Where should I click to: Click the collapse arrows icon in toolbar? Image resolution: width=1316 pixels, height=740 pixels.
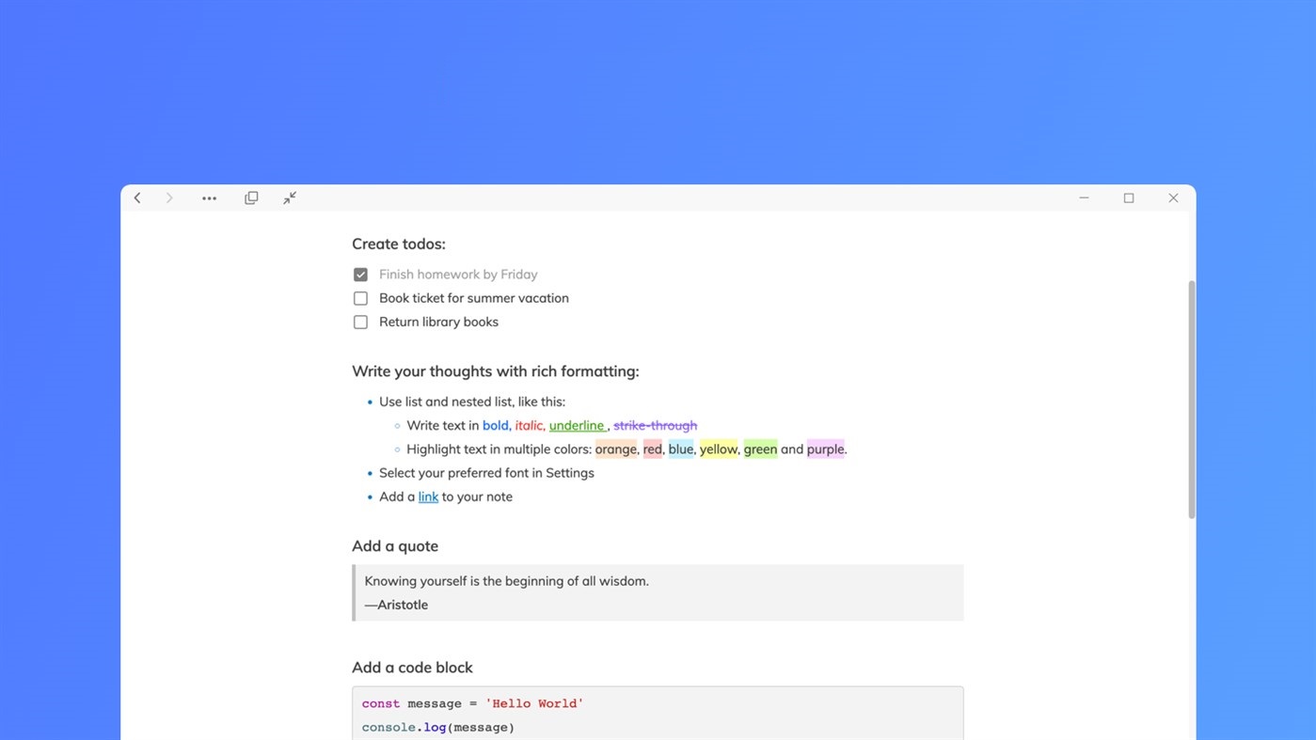[290, 197]
